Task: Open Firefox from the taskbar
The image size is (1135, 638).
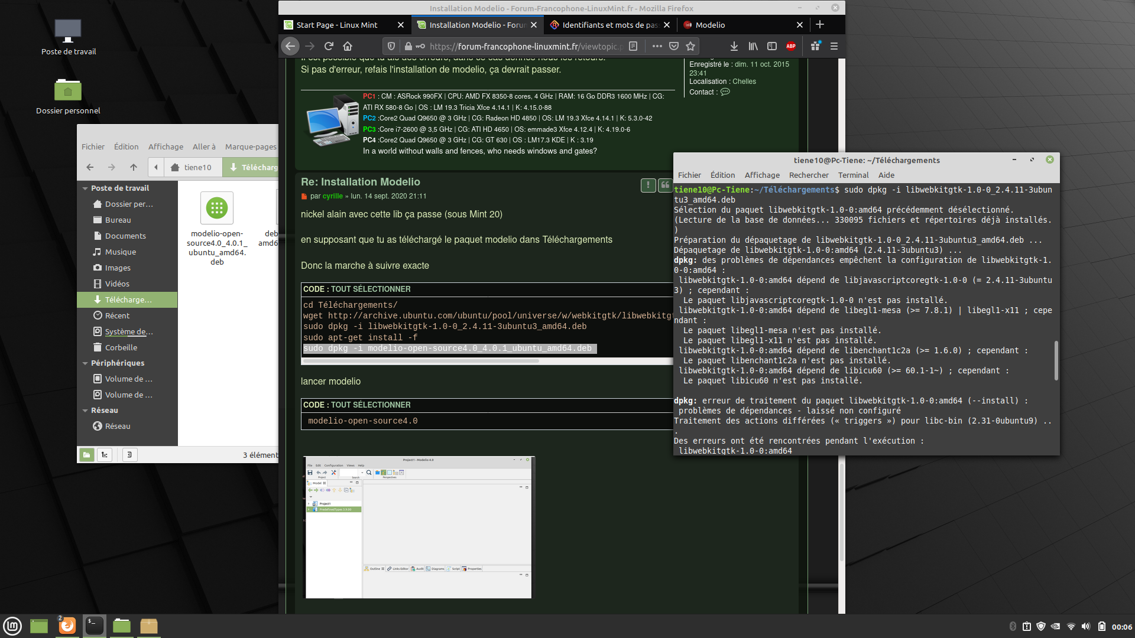Action: (67, 626)
